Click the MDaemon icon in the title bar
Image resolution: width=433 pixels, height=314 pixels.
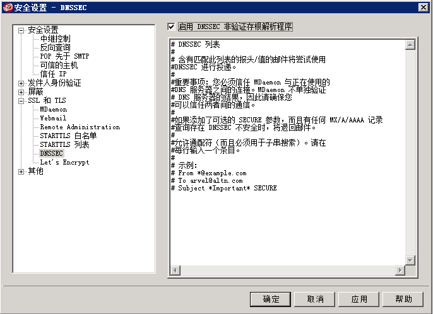[8, 8]
